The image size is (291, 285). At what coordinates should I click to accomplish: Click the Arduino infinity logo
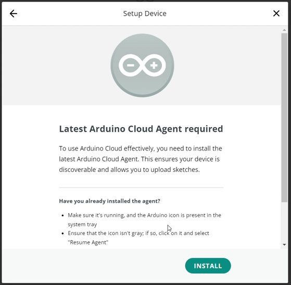(x=142, y=65)
